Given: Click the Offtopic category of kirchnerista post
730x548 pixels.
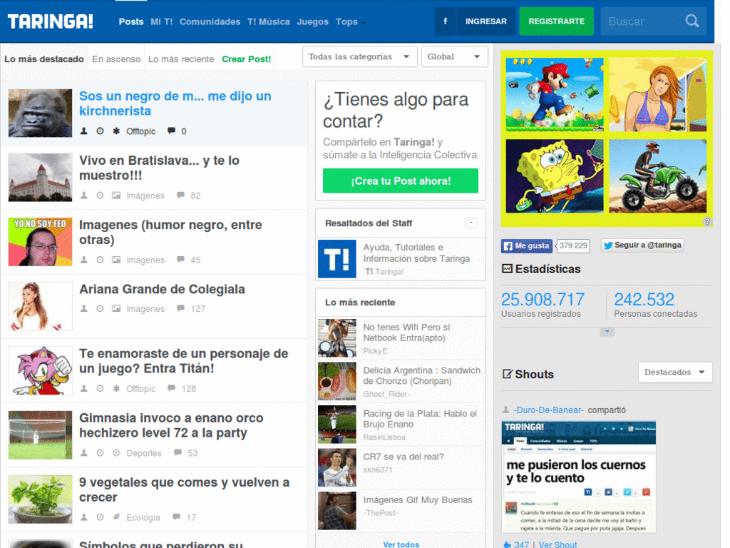Looking at the screenshot, I should pos(140,131).
